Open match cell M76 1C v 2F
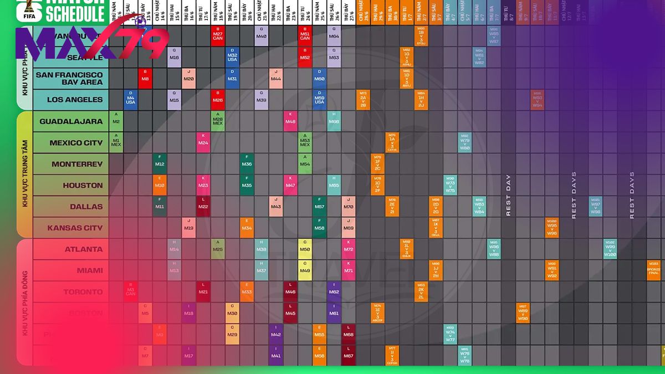Viewport: 665px width, 374px height. pyautogui.click(x=377, y=186)
